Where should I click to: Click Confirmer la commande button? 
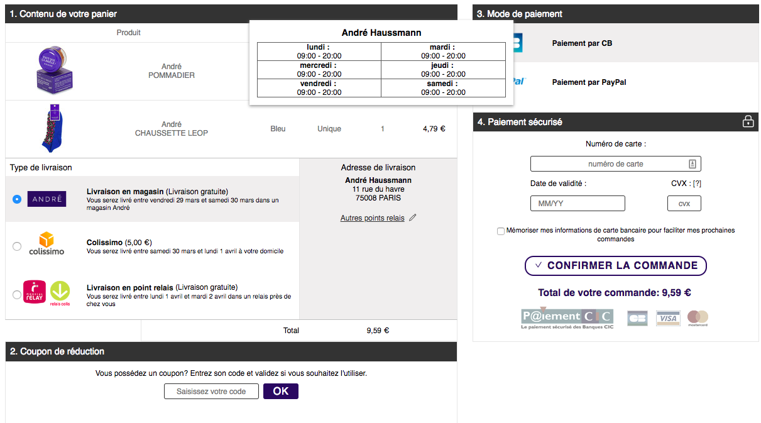pyautogui.click(x=616, y=265)
